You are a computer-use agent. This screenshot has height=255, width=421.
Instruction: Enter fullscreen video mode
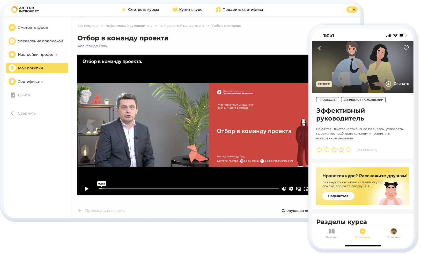[x=306, y=189]
